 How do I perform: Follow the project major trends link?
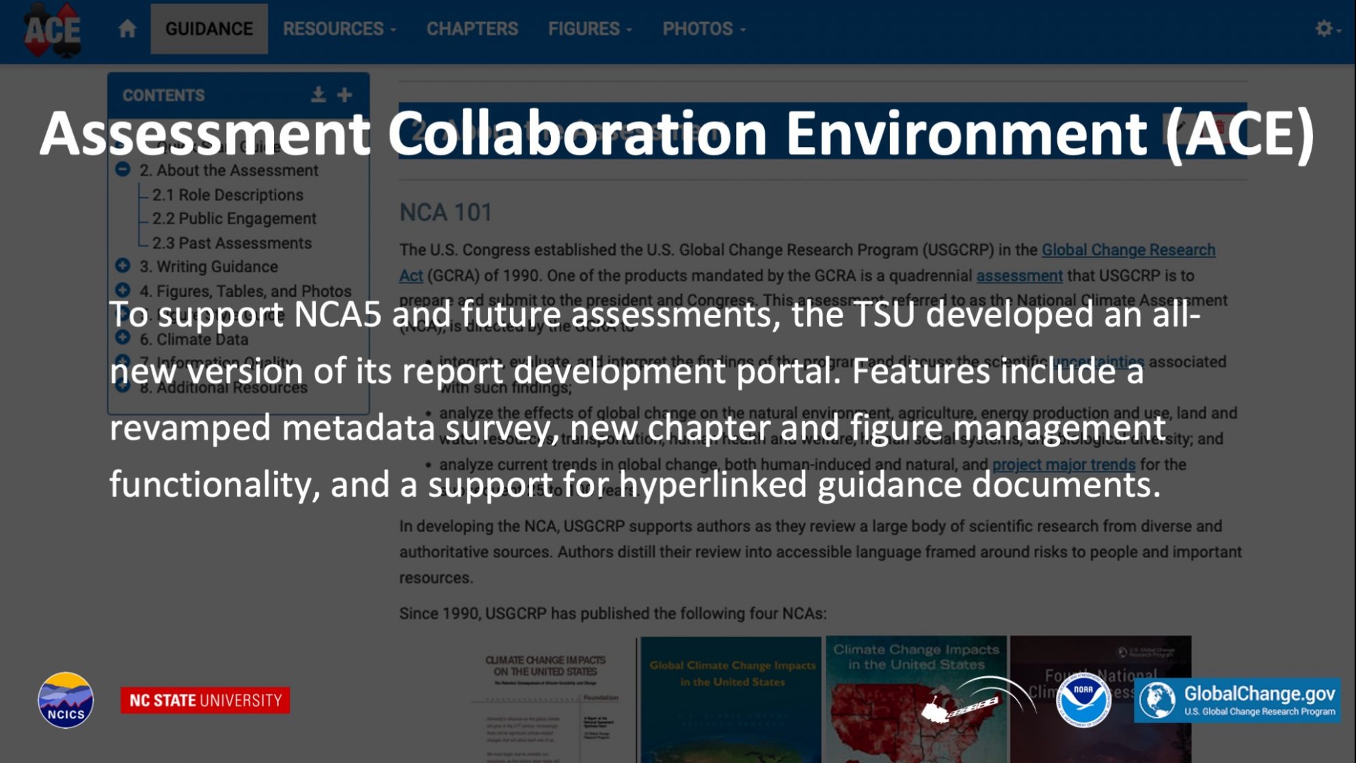[x=1063, y=464]
